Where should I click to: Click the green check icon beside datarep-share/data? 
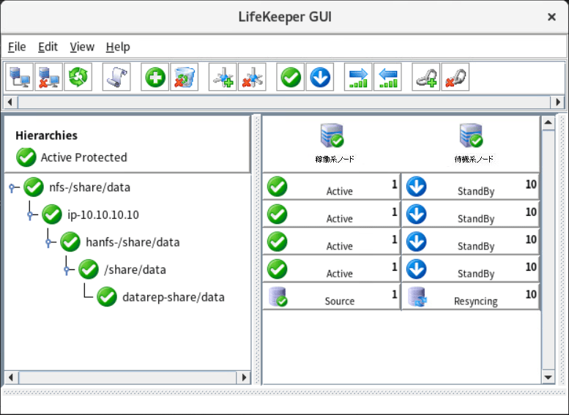107,296
